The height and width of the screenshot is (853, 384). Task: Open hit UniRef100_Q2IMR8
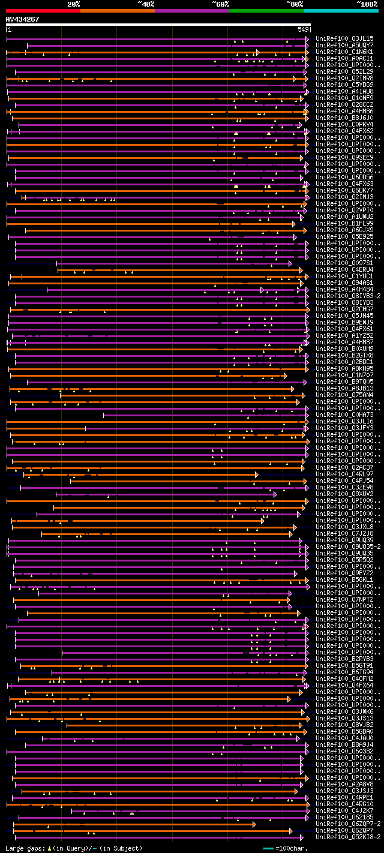point(344,78)
